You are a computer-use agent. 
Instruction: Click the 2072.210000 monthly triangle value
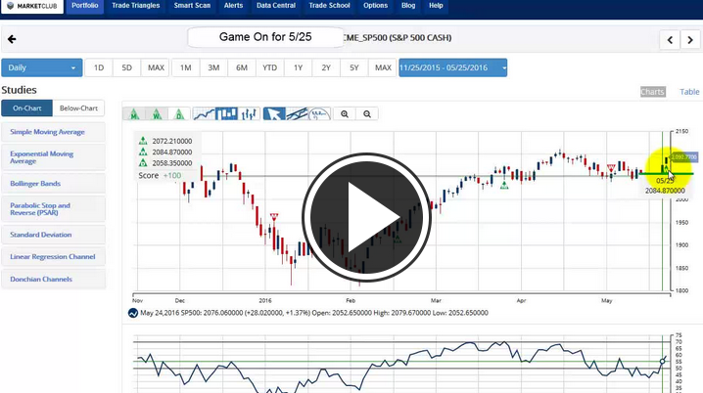click(171, 141)
